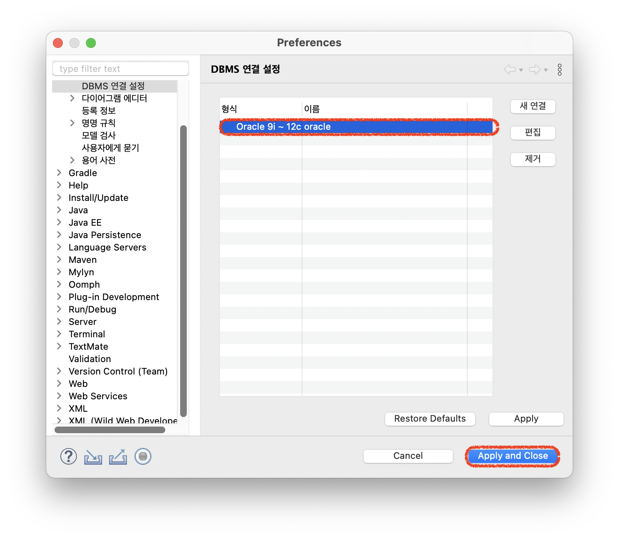
Task: Select 사용자에게 묻기 tree item
Action: coord(110,148)
